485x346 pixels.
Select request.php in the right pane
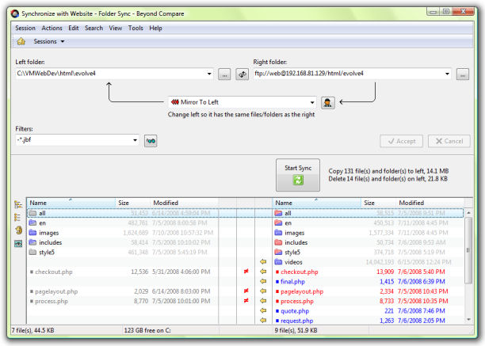368,321
